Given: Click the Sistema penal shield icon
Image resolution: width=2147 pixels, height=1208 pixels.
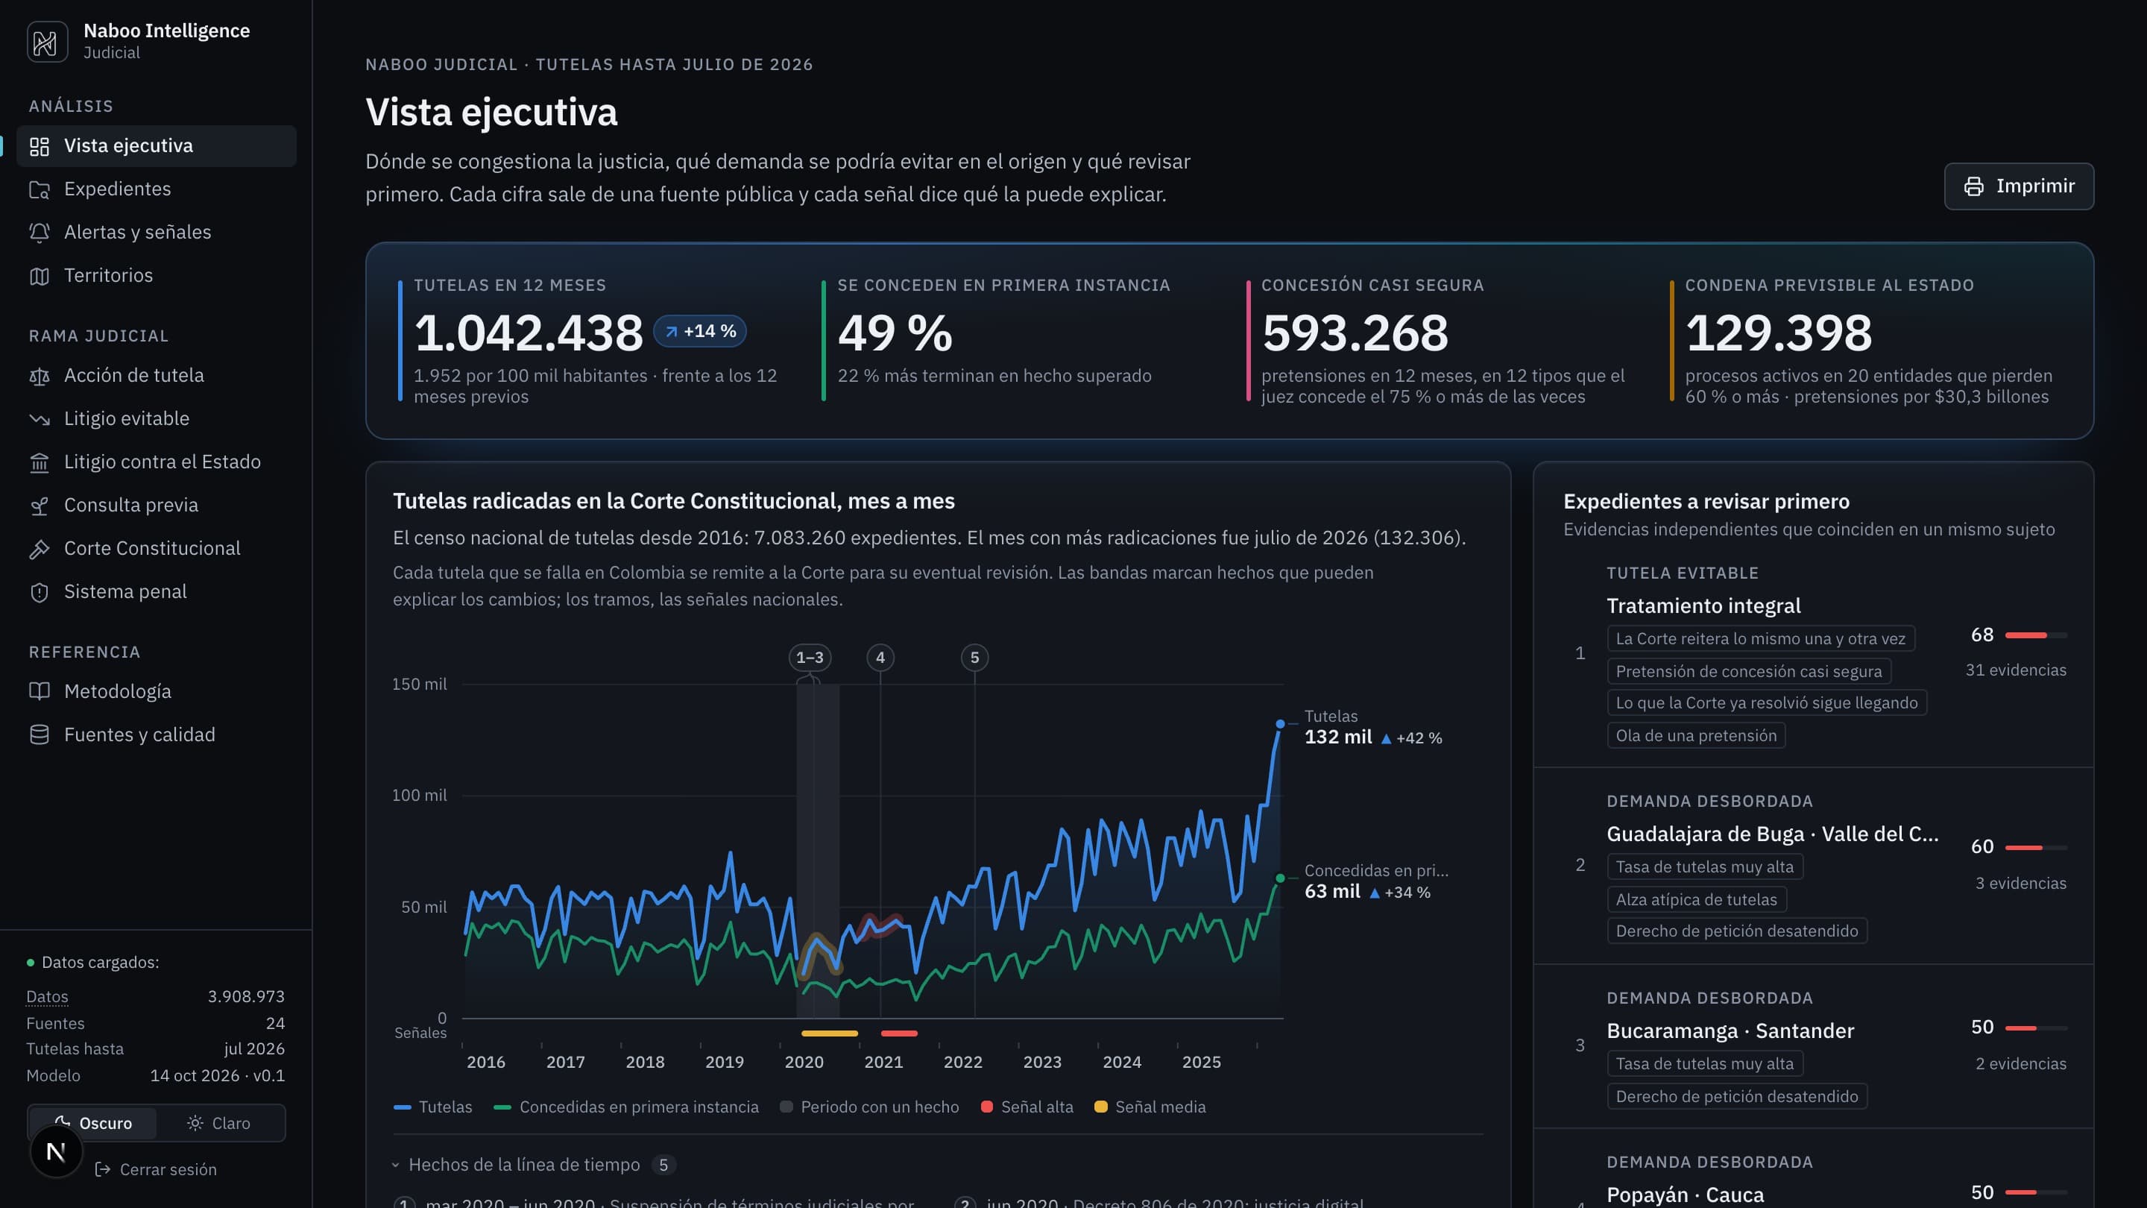Looking at the screenshot, I should [40, 593].
